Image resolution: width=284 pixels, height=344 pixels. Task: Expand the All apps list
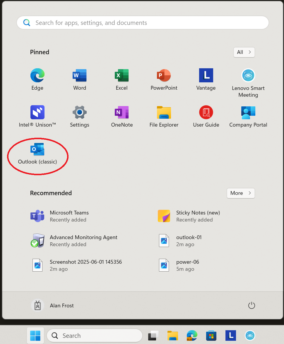coord(244,52)
